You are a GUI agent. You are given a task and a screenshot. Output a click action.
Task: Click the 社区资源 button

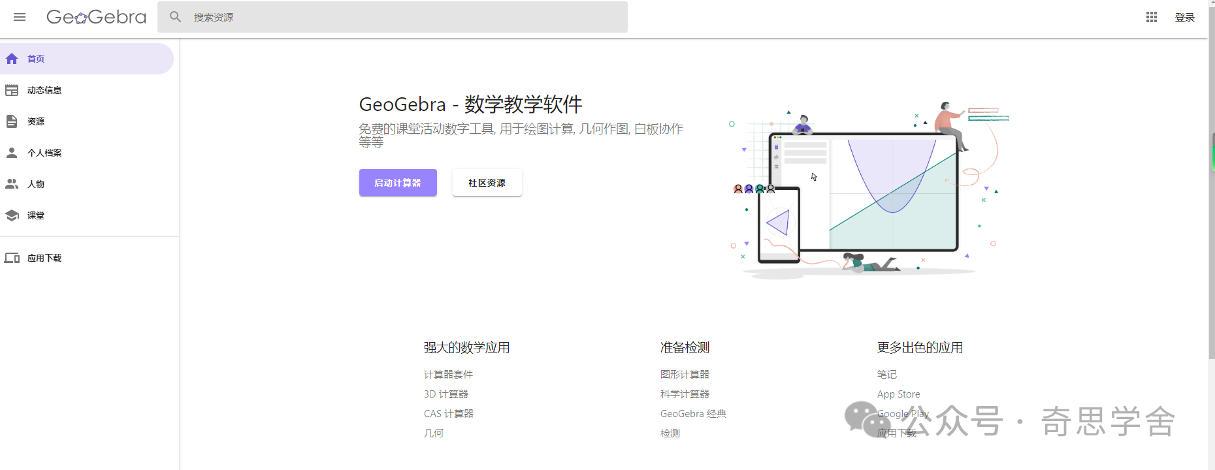click(487, 183)
